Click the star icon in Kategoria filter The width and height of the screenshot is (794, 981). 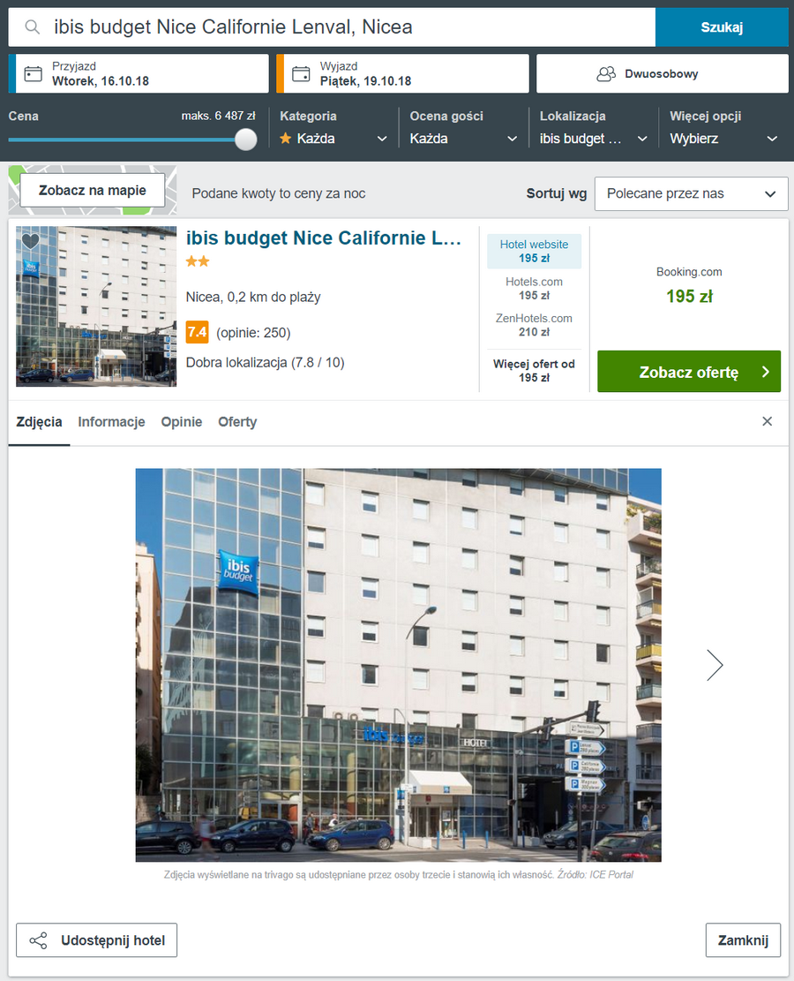tap(286, 139)
